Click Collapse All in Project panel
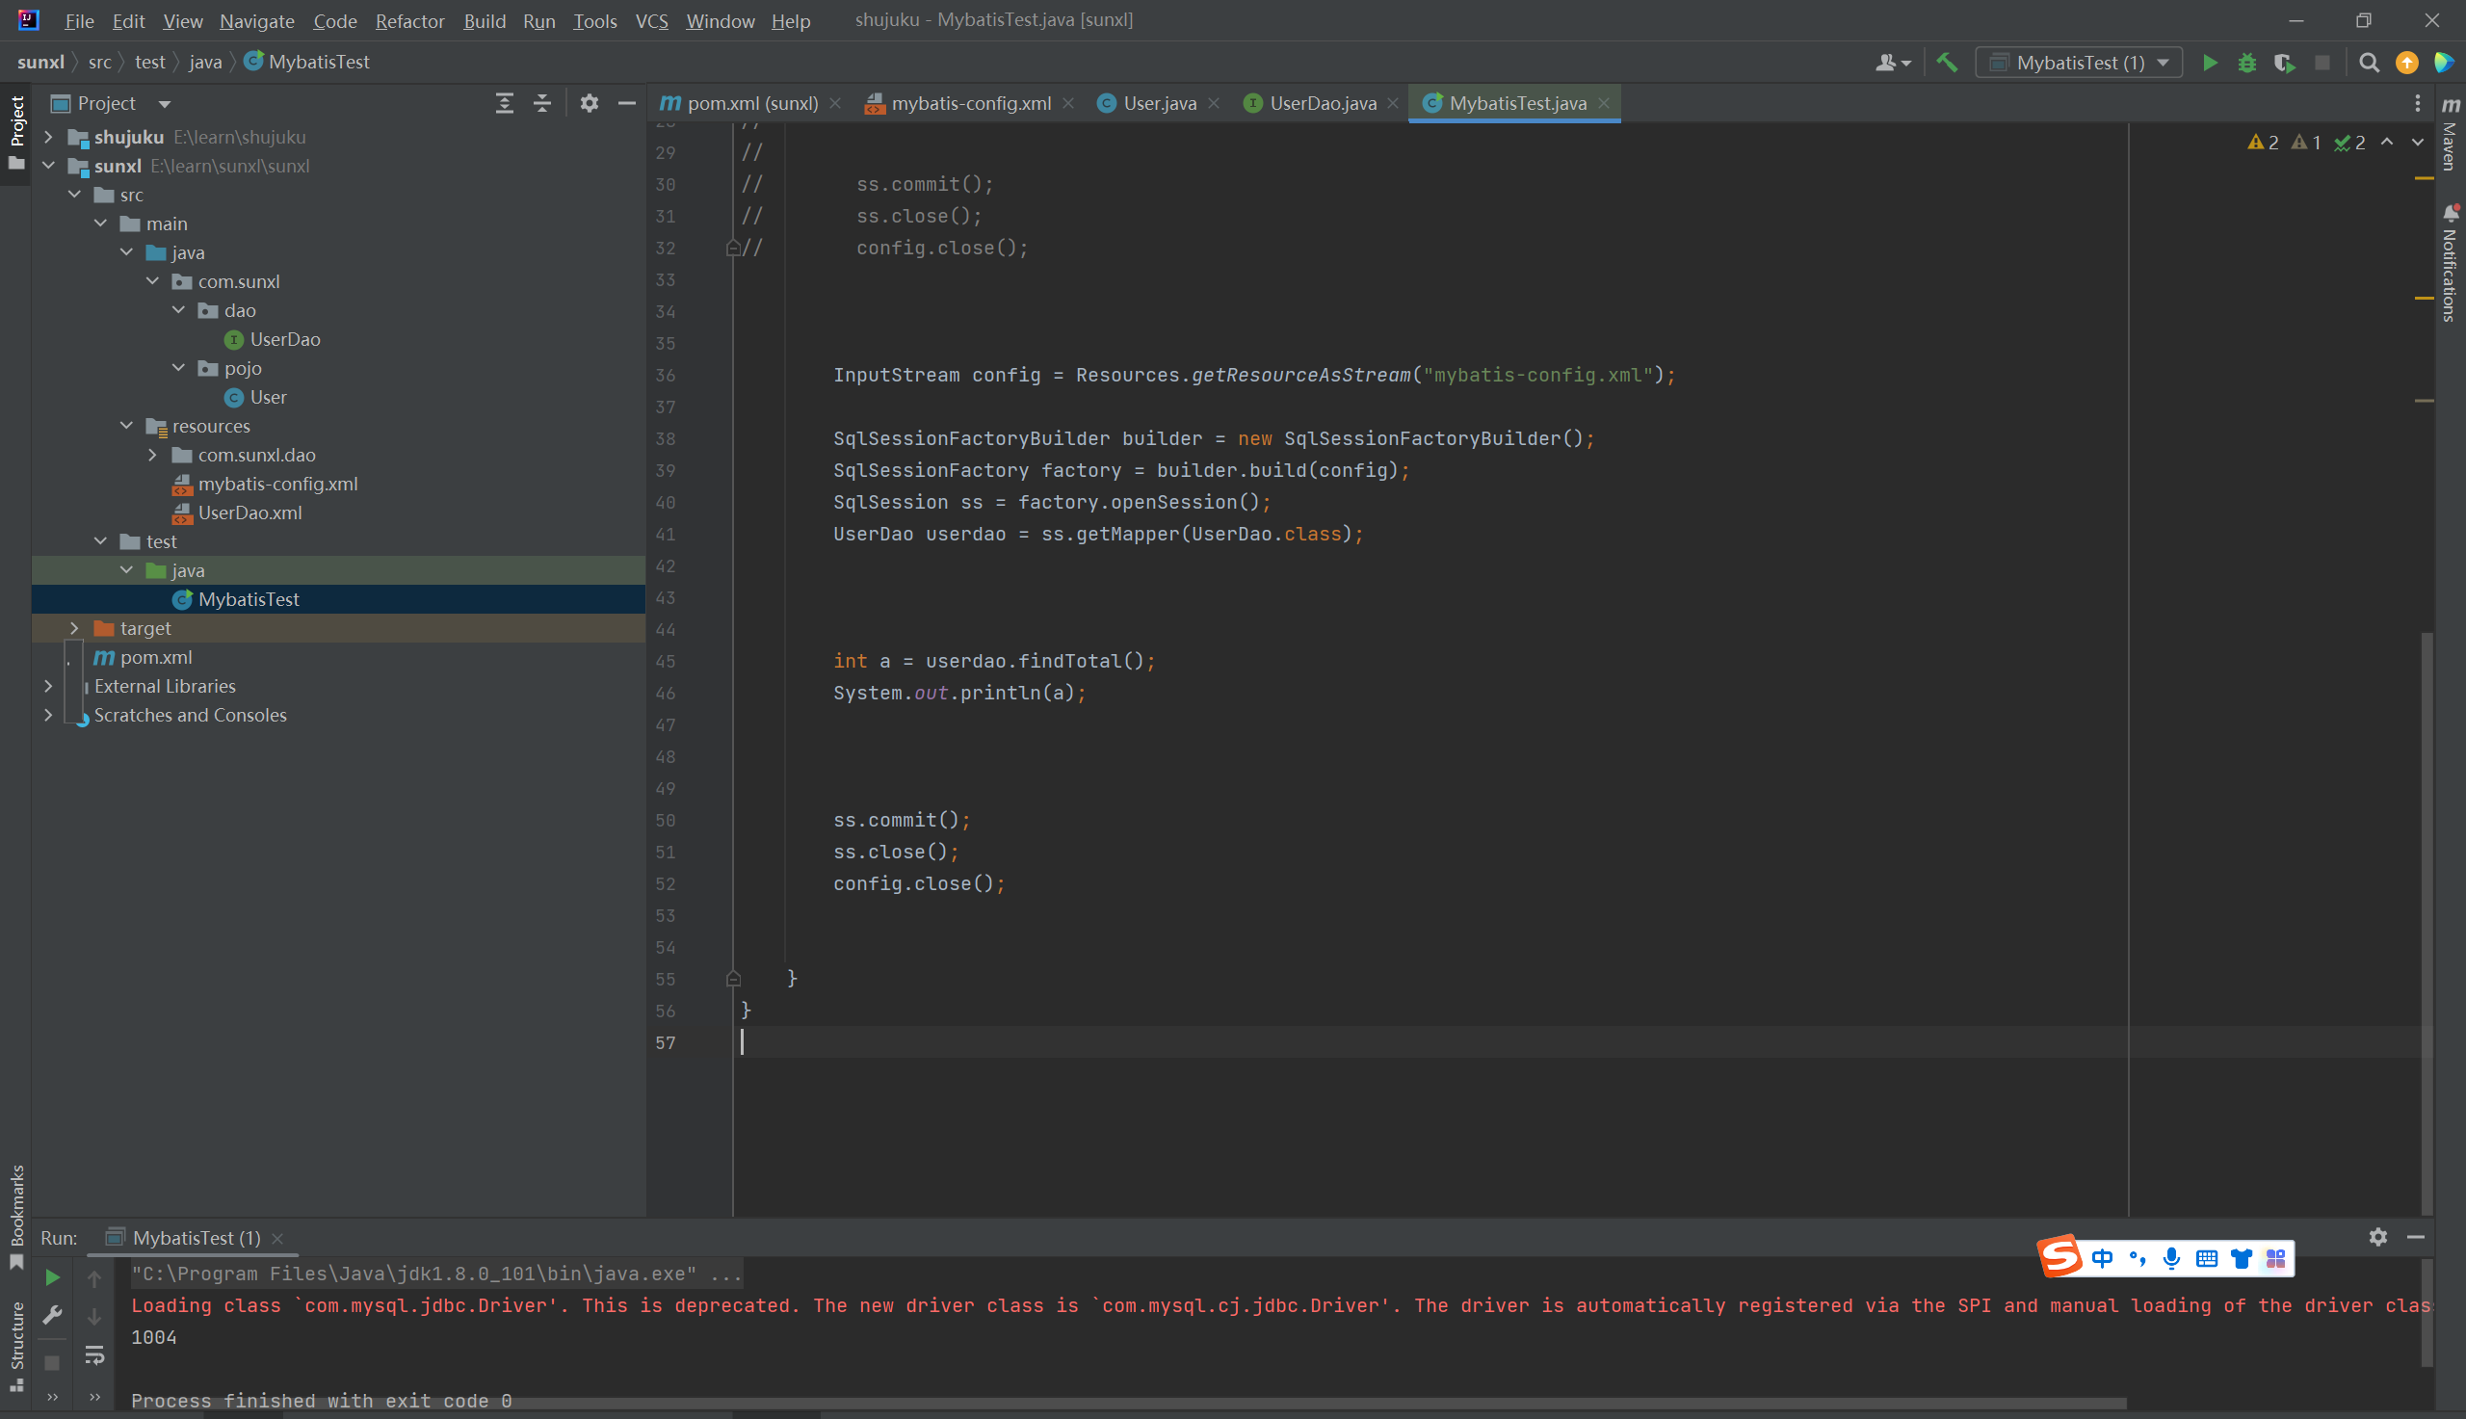Image resolution: width=2466 pixels, height=1419 pixels. tap(541, 103)
